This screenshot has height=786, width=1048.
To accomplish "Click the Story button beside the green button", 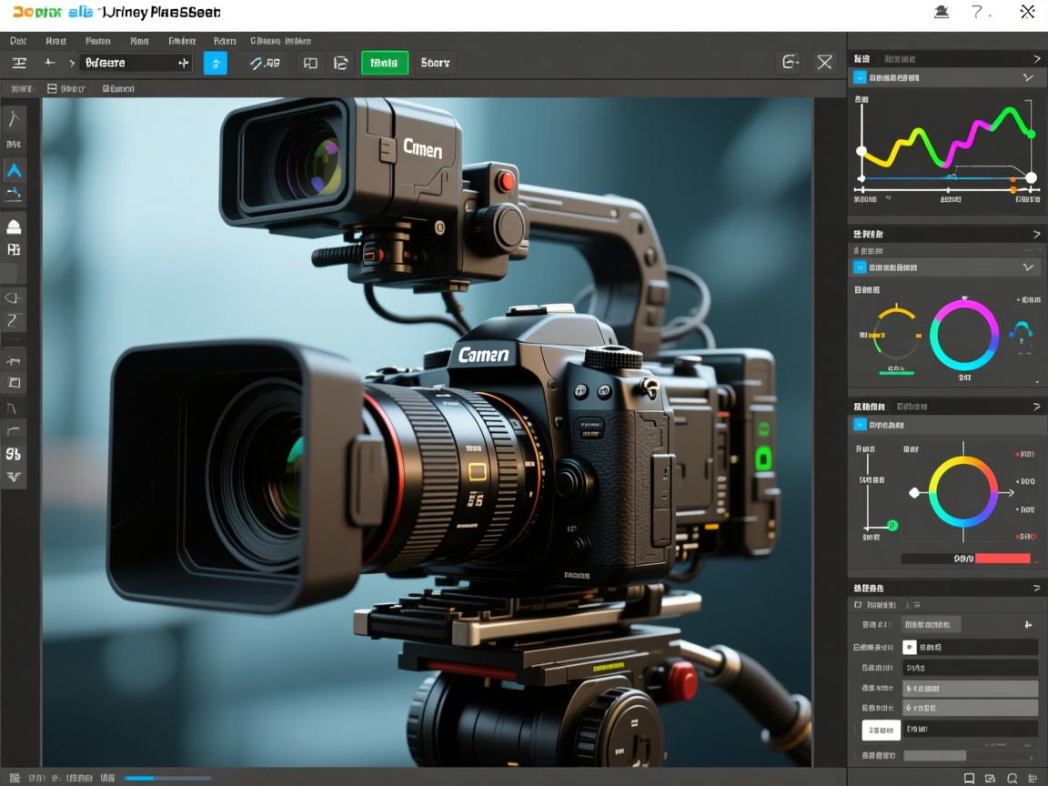I will [x=435, y=63].
